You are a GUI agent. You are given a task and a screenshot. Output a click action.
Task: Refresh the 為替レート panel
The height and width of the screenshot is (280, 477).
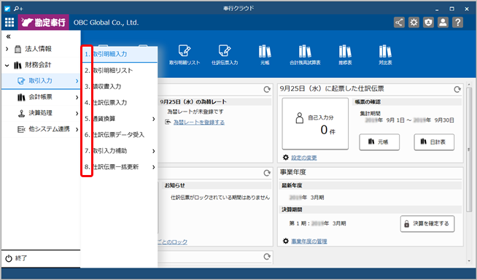tap(267, 90)
